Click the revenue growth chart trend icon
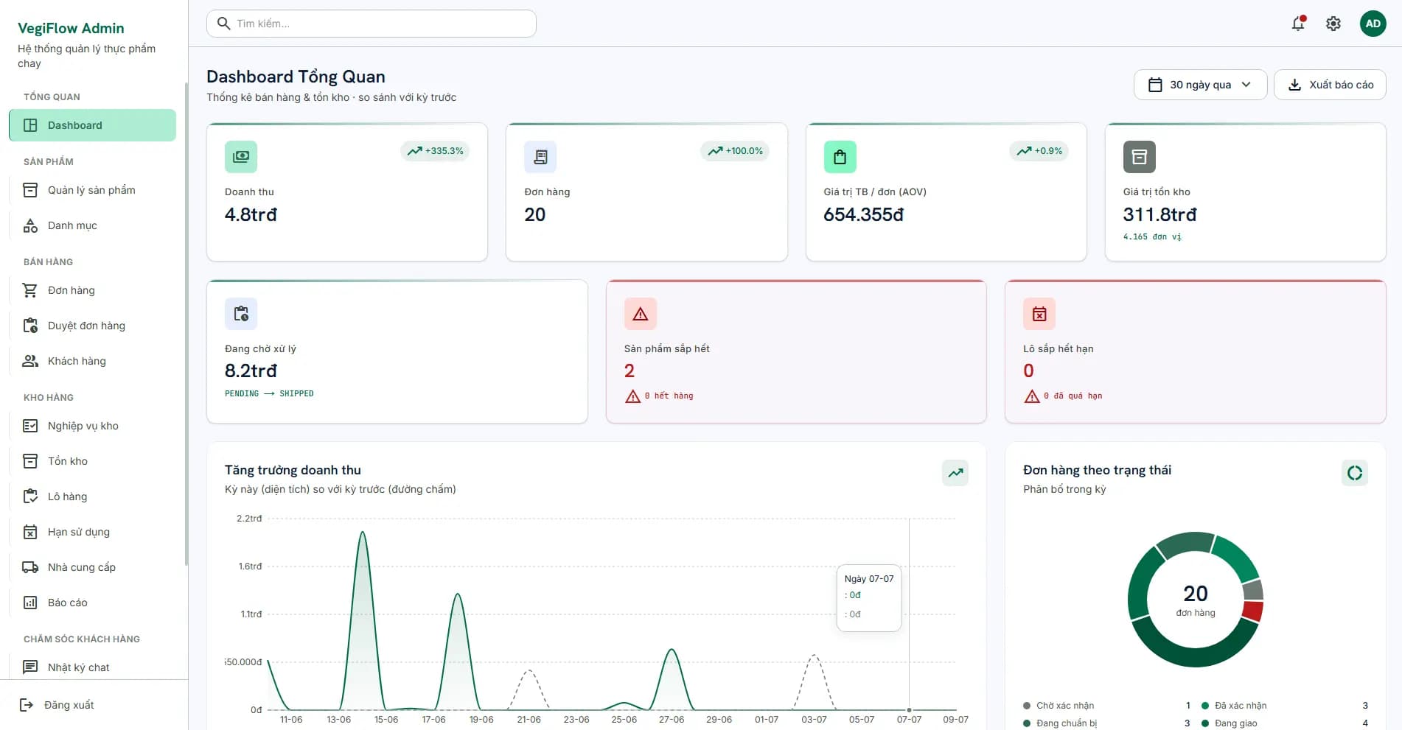The height and width of the screenshot is (730, 1402). click(955, 473)
